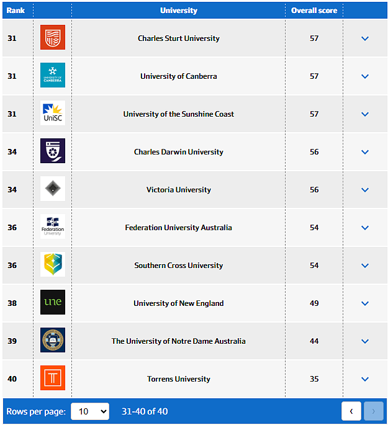Click the Torrens University T logo
This screenshot has width=388, height=425.
(x=53, y=378)
